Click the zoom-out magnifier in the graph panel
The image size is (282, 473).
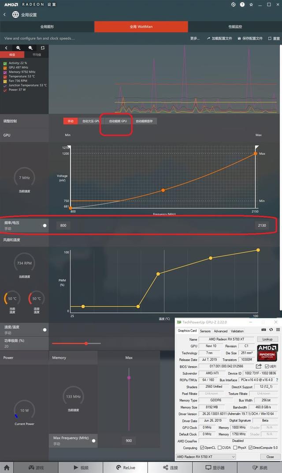[x=30, y=48]
